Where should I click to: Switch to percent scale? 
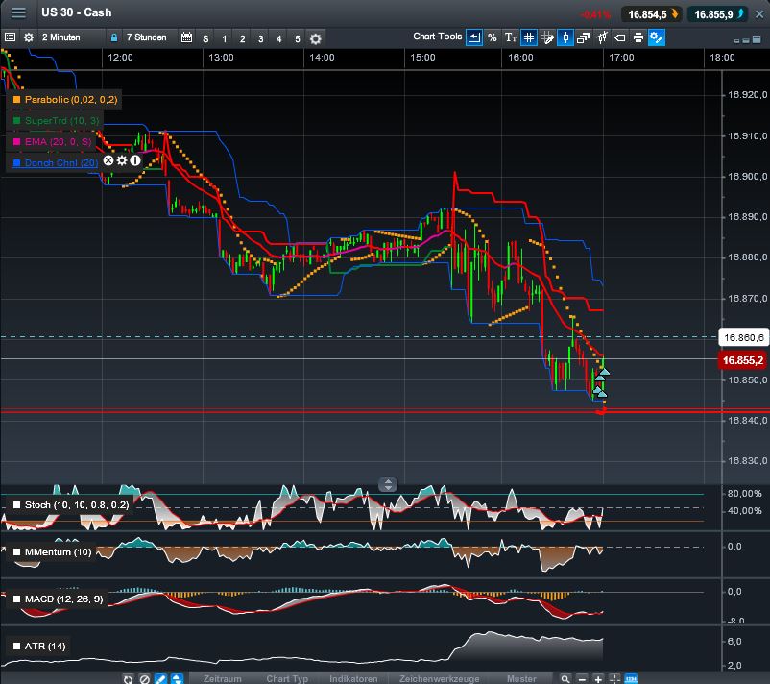pos(493,37)
